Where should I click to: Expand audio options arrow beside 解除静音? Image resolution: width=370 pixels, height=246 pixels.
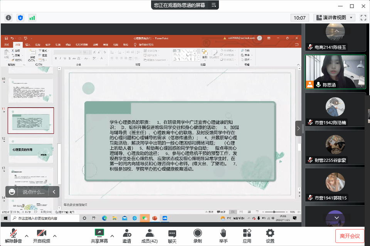tap(27, 236)
